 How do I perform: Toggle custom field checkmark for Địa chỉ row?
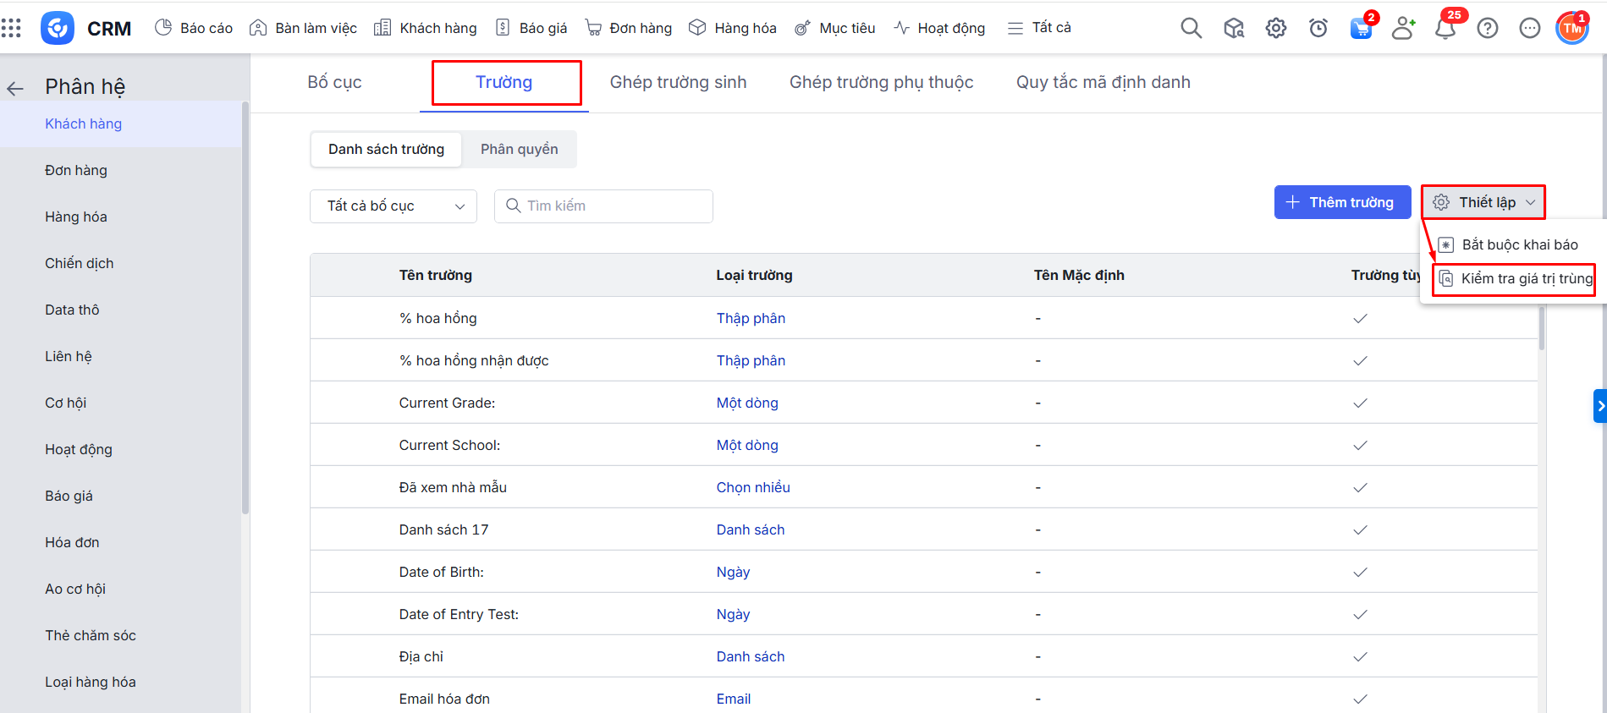click(1360, 657)
